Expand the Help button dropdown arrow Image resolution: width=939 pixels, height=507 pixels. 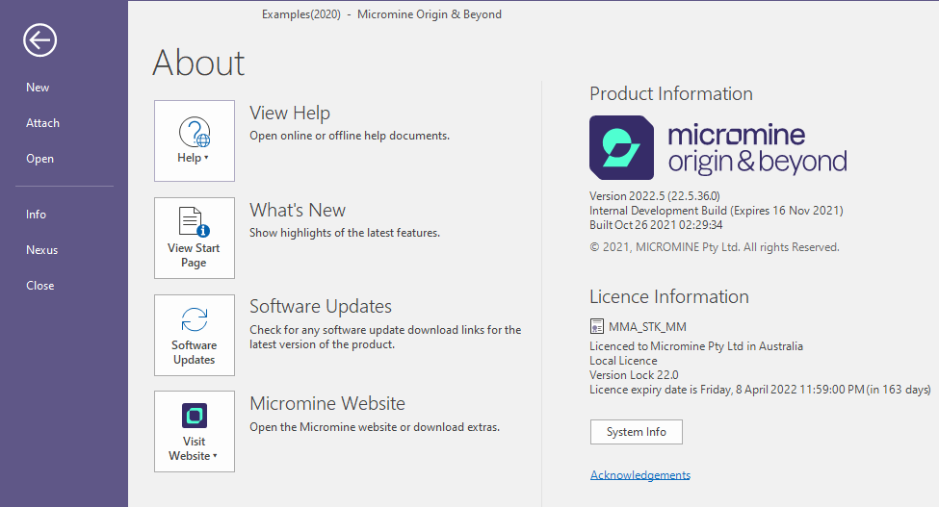(x=207, y=158)
